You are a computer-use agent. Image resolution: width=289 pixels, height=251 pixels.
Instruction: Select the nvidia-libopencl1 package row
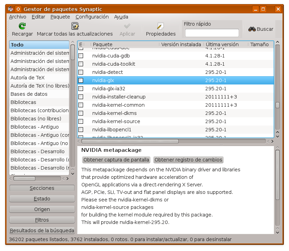[x=176, y=130]
